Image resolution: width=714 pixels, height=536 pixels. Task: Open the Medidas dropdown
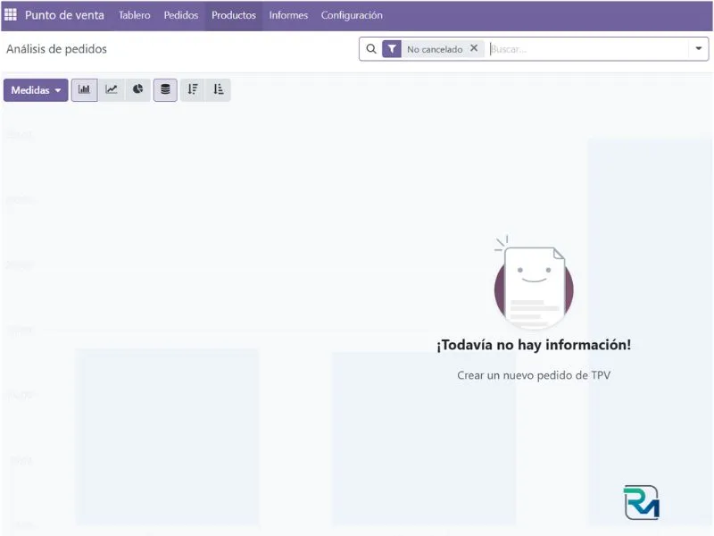pyautogui.click(x=36, y=90)
